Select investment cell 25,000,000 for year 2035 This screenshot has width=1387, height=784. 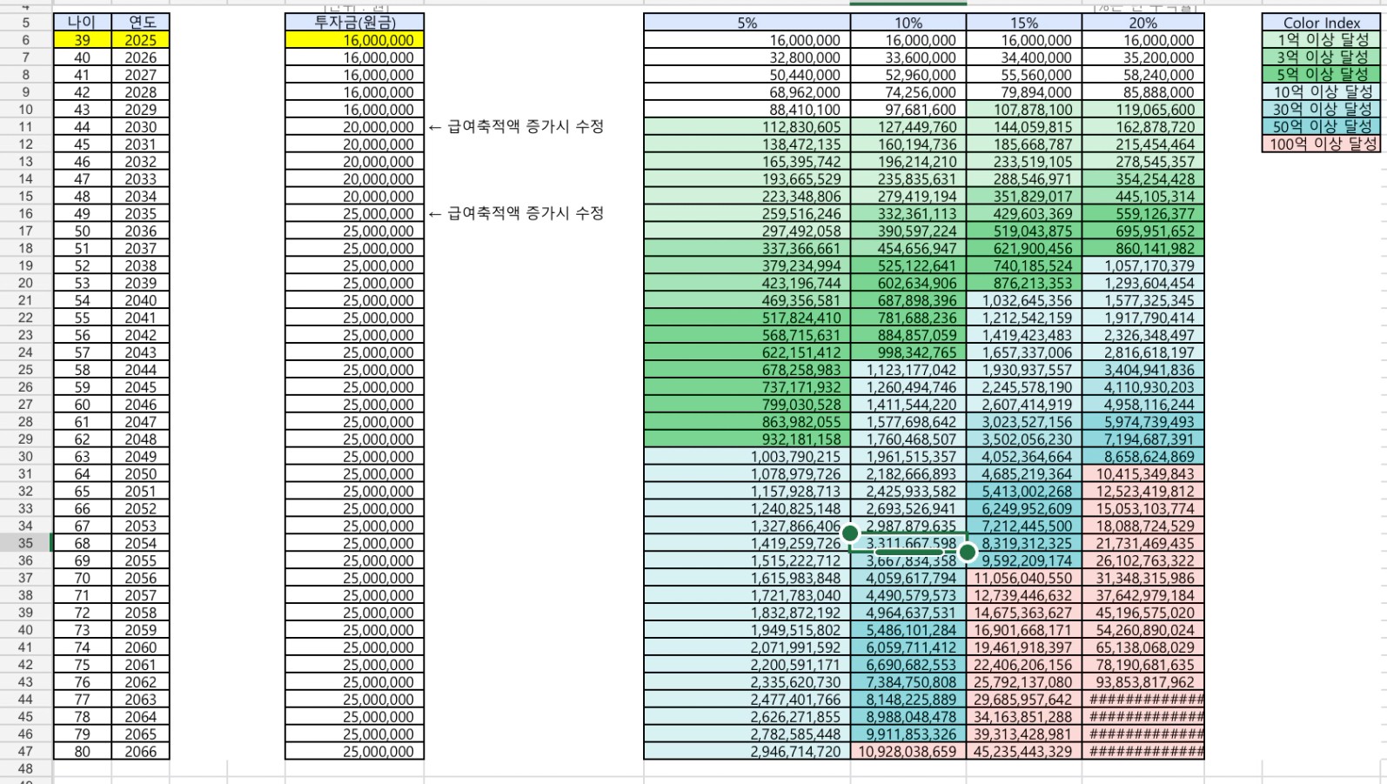tap(354, 214)
